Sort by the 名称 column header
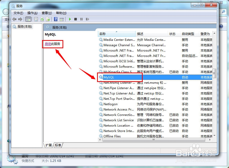The height and width of the screenshot is (168, 229). click(x=117, y=34)
